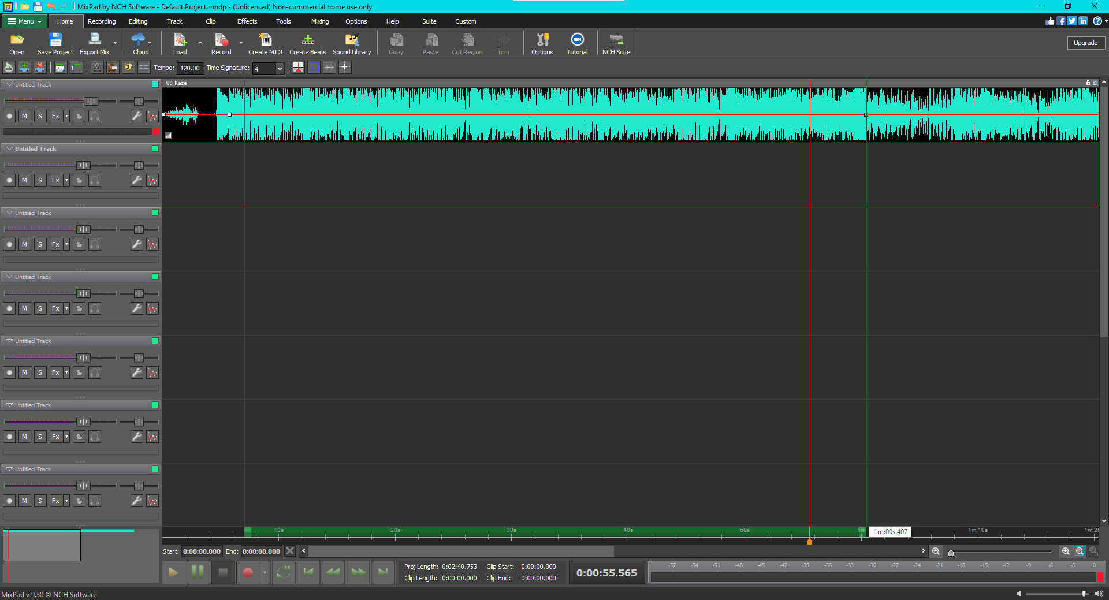Click the Upgrade button

coord(1085,43)
